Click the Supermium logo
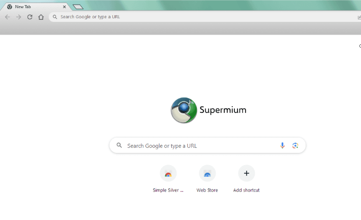Image resolution: width=361 pixels, height=220 pixels. coord(184,110)
